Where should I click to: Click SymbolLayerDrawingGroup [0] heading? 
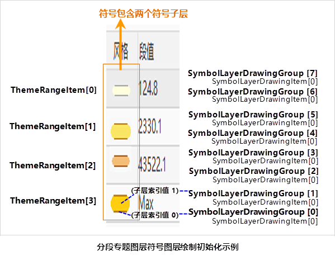(253, 212)
